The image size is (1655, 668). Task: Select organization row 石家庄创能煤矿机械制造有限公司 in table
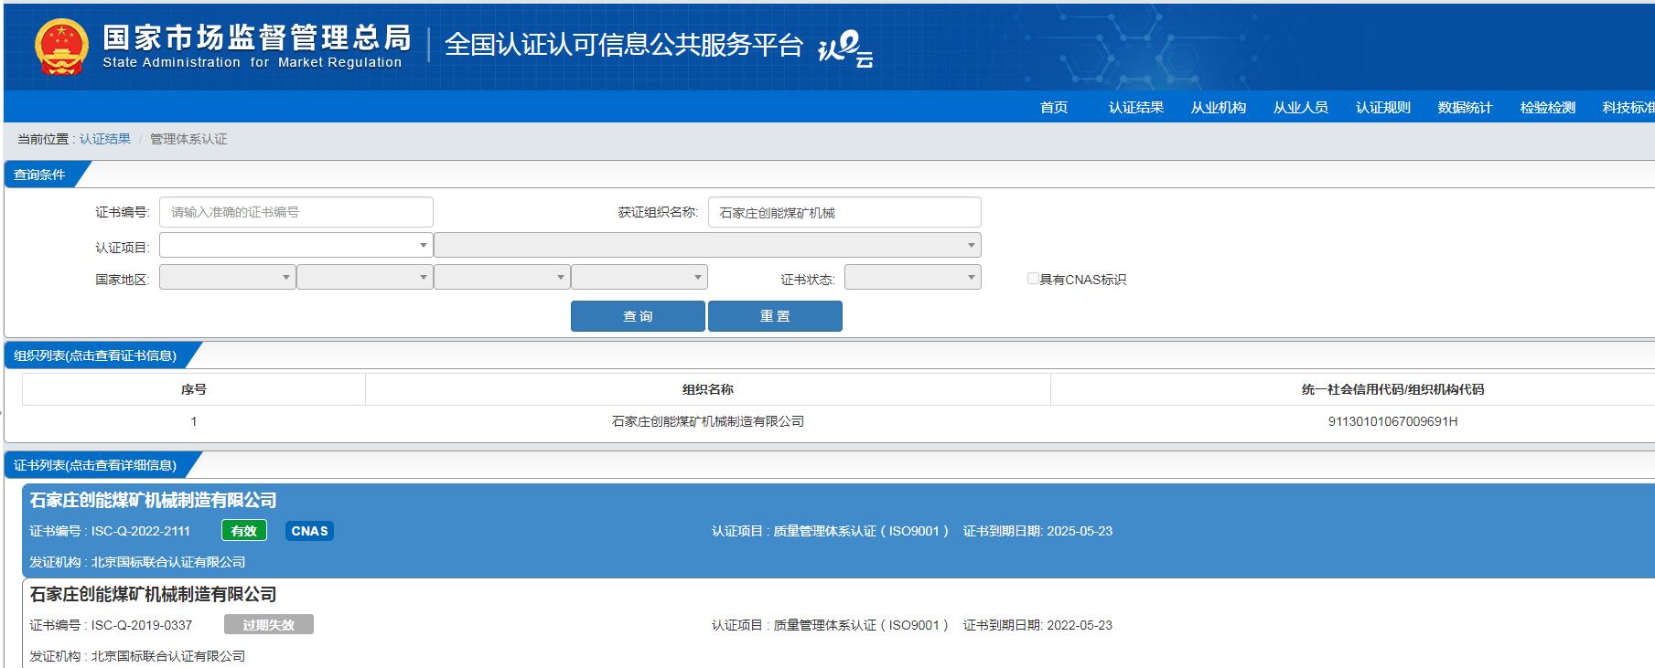tap(708, 421)
